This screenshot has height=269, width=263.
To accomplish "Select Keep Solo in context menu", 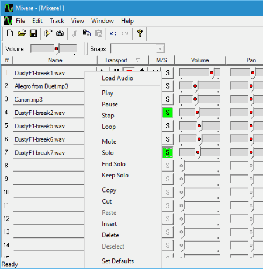I will pyautogui.click(x=115, y=175).
